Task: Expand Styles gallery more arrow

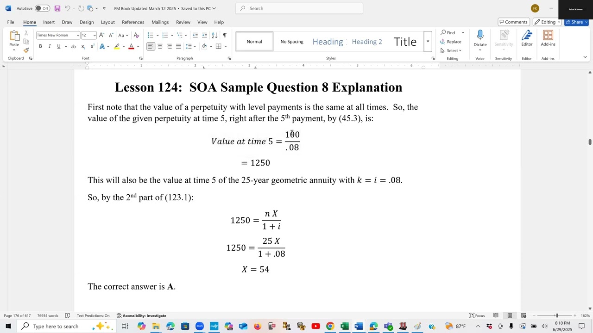Action: pos(428,42)
